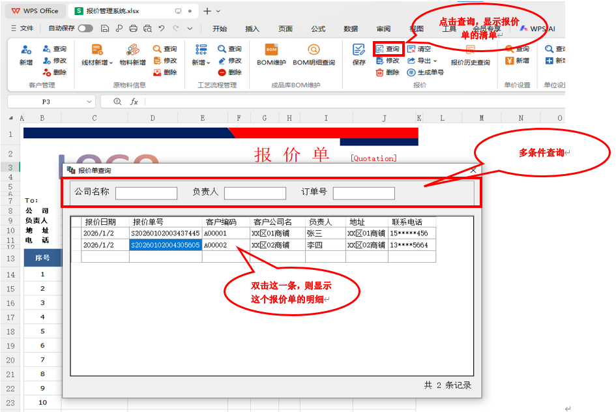Click 保存 in 报价 group
Viewport: 616px width, 412px height.
coord(359,55)
